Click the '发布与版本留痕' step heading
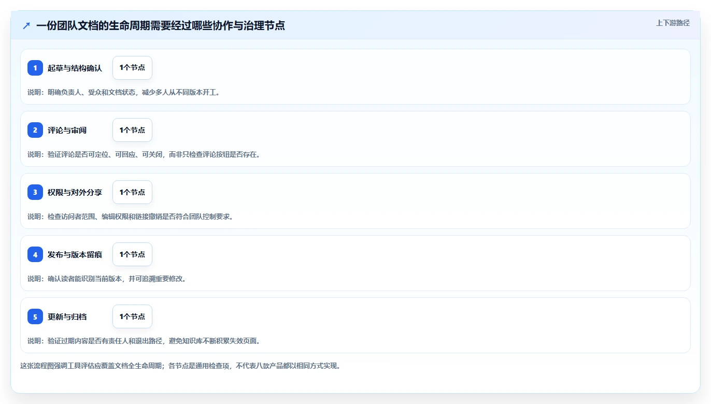 (75, 254)
